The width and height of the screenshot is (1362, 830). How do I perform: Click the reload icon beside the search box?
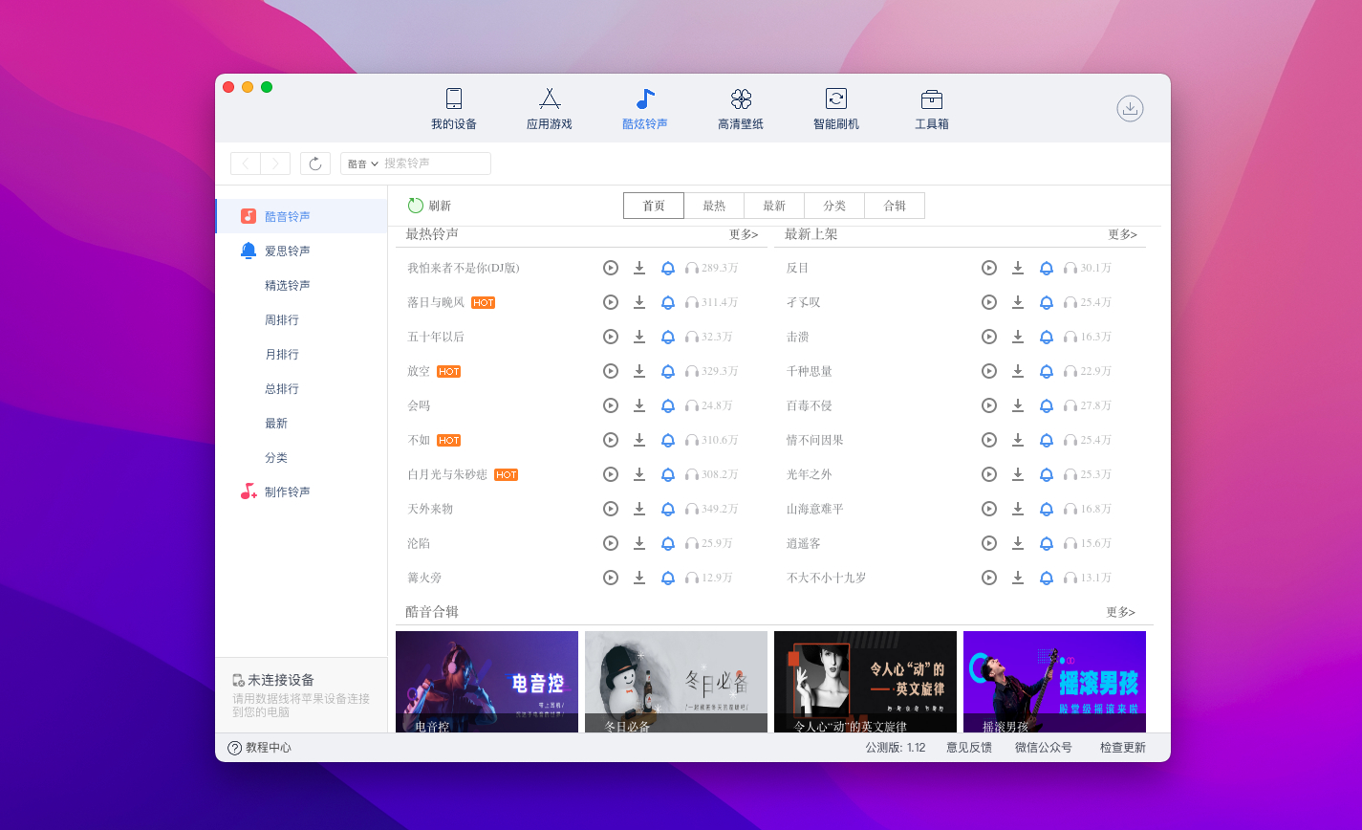coord(315,164)
